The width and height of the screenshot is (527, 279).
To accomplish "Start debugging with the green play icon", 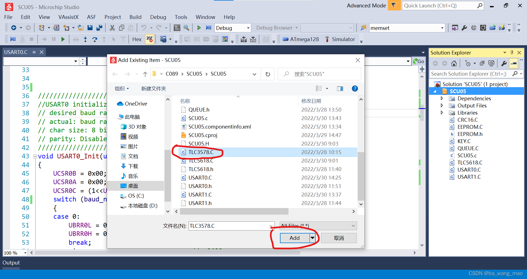I will [199, 27].
